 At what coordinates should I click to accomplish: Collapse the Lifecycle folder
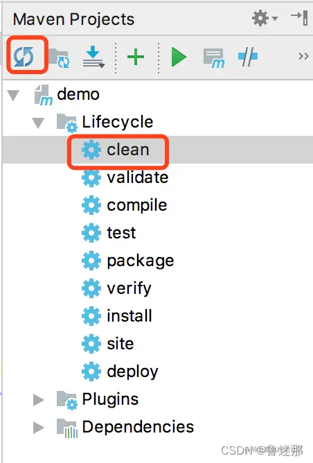click(x=38, y=123)
